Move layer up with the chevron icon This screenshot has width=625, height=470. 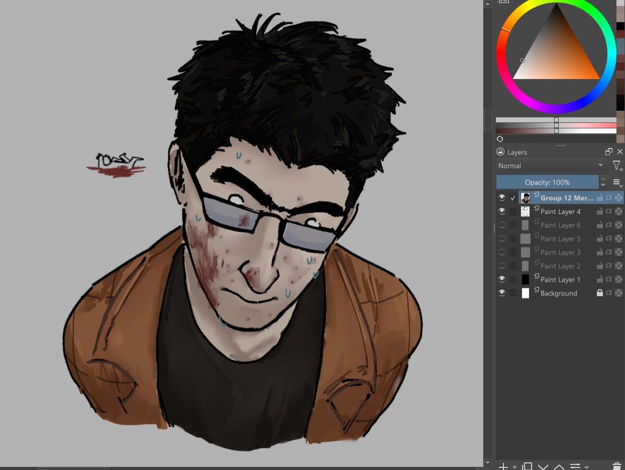[x=559, y=466]
